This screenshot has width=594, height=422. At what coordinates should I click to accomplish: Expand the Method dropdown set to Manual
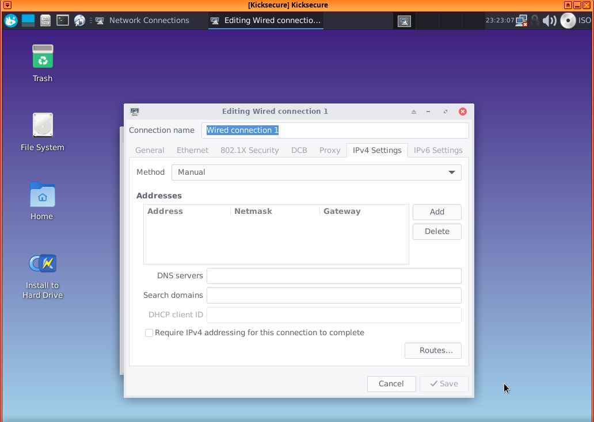pyautogui.click(x=316, y=172)
